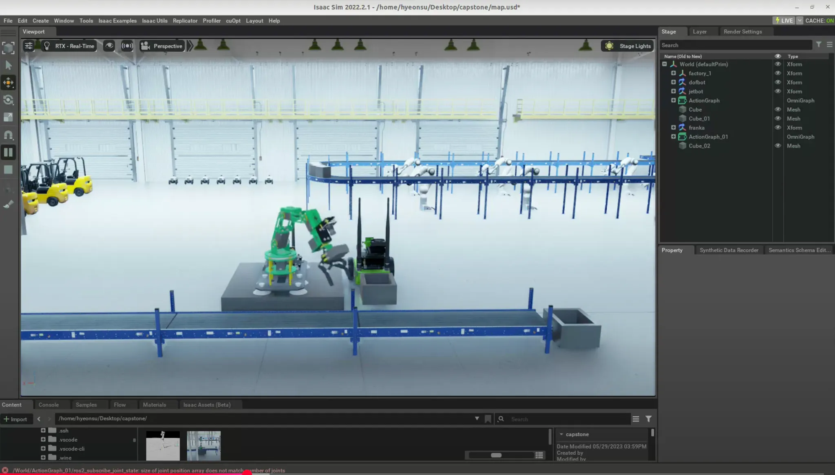
Task: Expand the ActionGraph_01 node
Action: (x=674, y=137)
